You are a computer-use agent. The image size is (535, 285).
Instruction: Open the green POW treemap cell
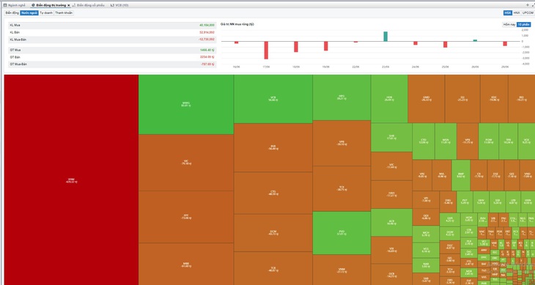489,141
